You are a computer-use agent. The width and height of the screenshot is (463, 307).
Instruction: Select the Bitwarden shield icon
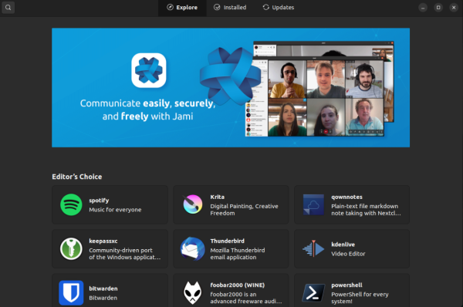pyautogui.click(x=71, y=292)
